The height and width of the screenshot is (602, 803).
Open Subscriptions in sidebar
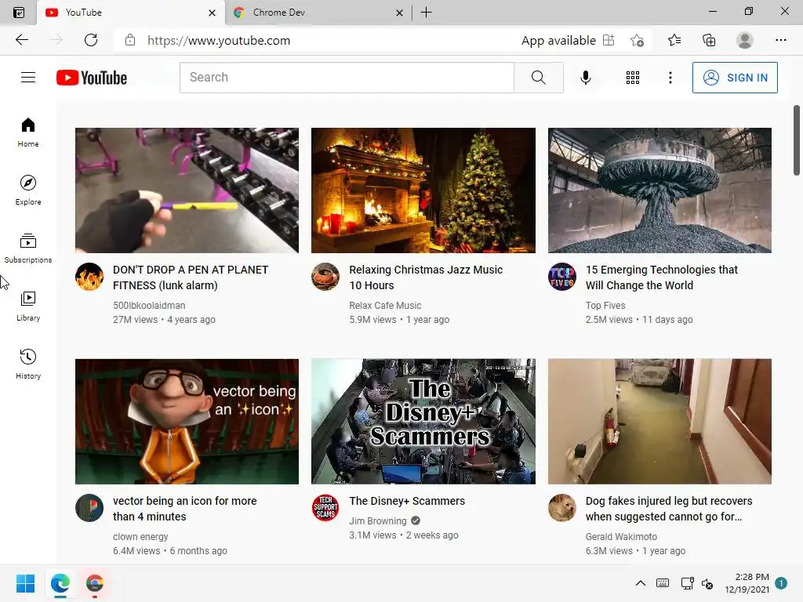coord(28,248)
